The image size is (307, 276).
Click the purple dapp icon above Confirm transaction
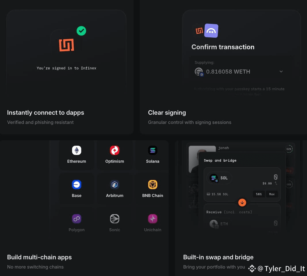coord(211,30)
